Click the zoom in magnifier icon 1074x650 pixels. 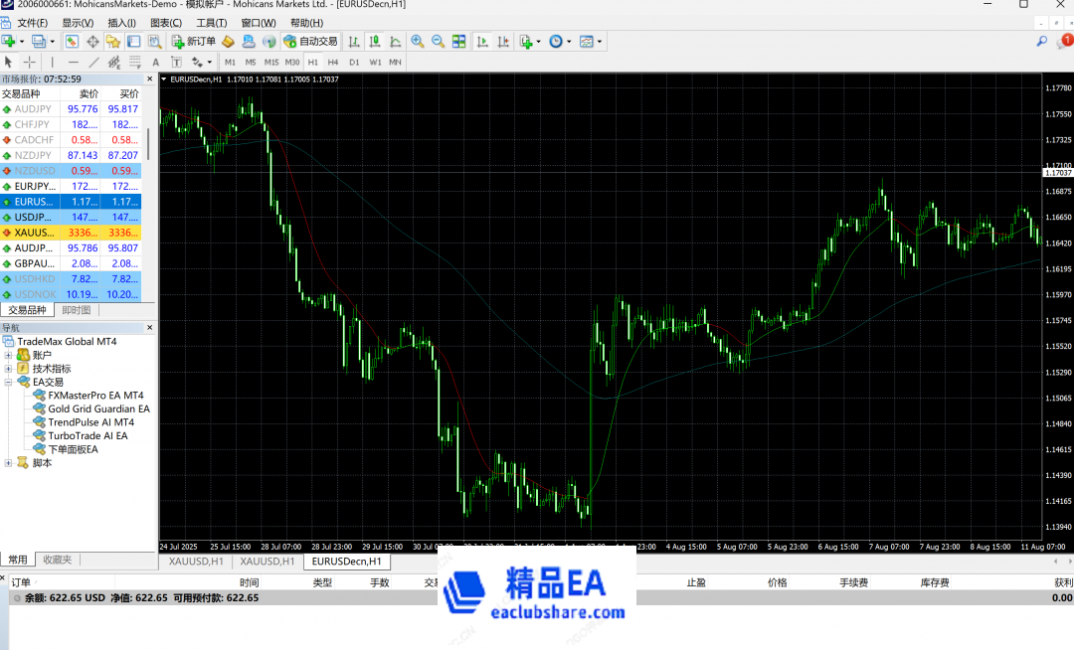tap(417, 41)
